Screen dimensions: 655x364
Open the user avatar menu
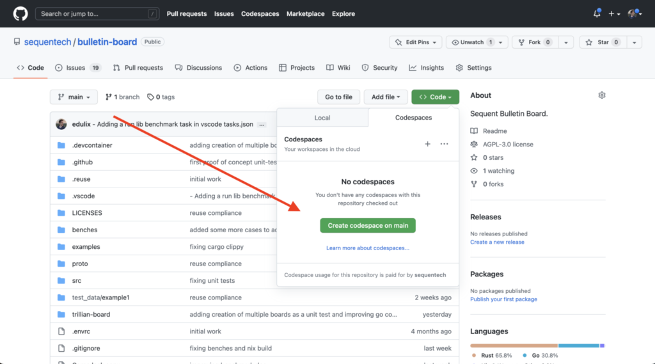click(x=634, y=14)
